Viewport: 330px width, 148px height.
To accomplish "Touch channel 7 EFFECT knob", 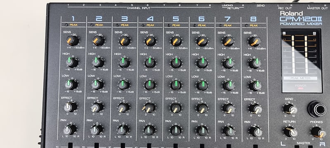I will tap(229, 109).
